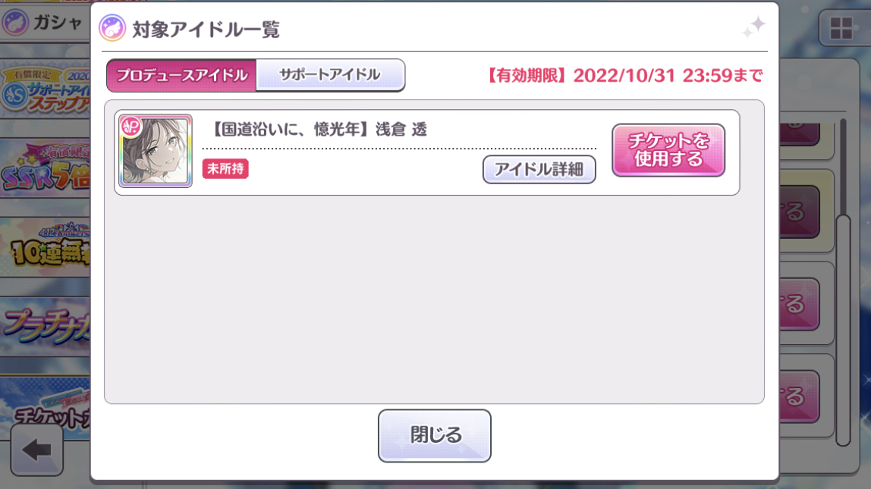Close the dialog with 閉じる

coord(435,435)
